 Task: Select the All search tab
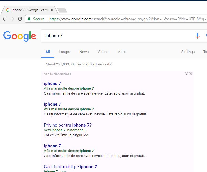[48, 52]
